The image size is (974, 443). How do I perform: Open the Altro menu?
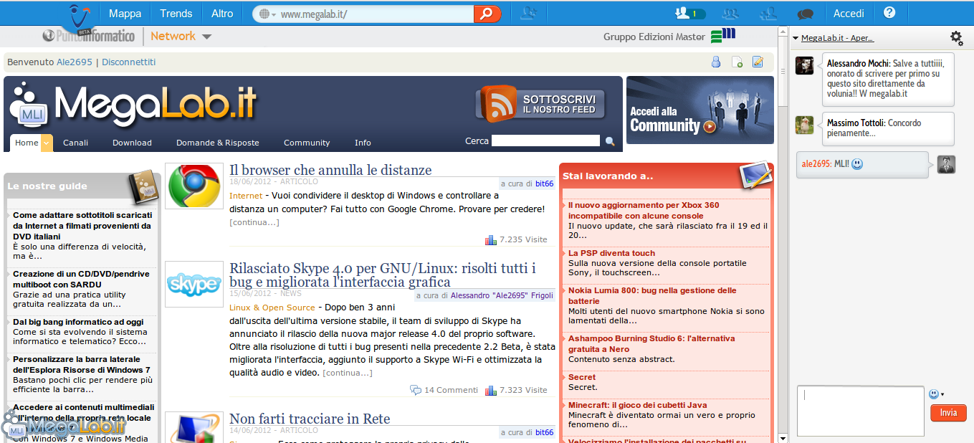pos(222,13)
